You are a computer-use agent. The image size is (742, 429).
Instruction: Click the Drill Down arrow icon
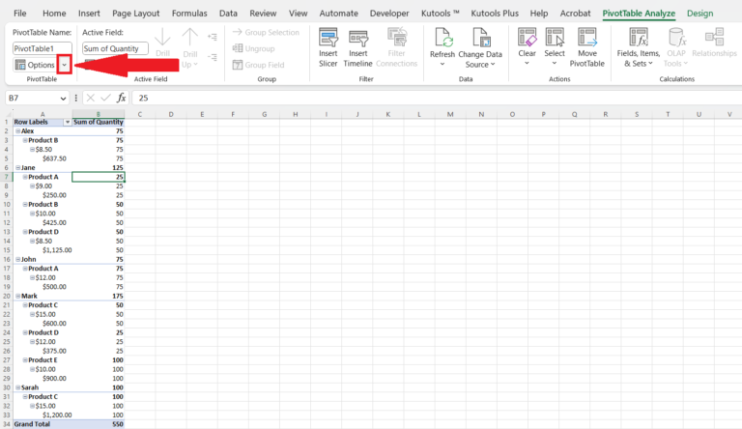162,37
